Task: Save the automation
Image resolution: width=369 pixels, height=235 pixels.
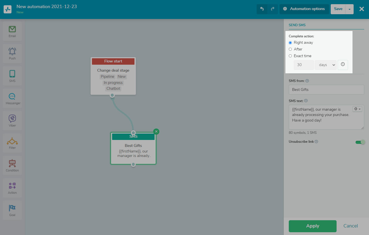Action: point(338,9)
